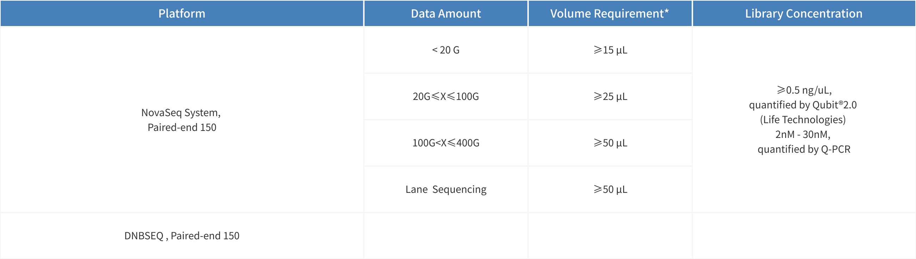Click the Library Concentration column header

pos(804,13)
